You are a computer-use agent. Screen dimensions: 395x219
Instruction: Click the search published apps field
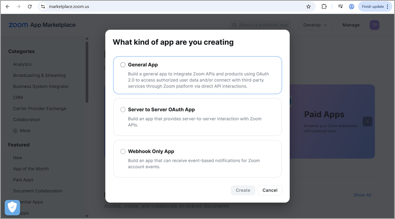pos(263,25)
